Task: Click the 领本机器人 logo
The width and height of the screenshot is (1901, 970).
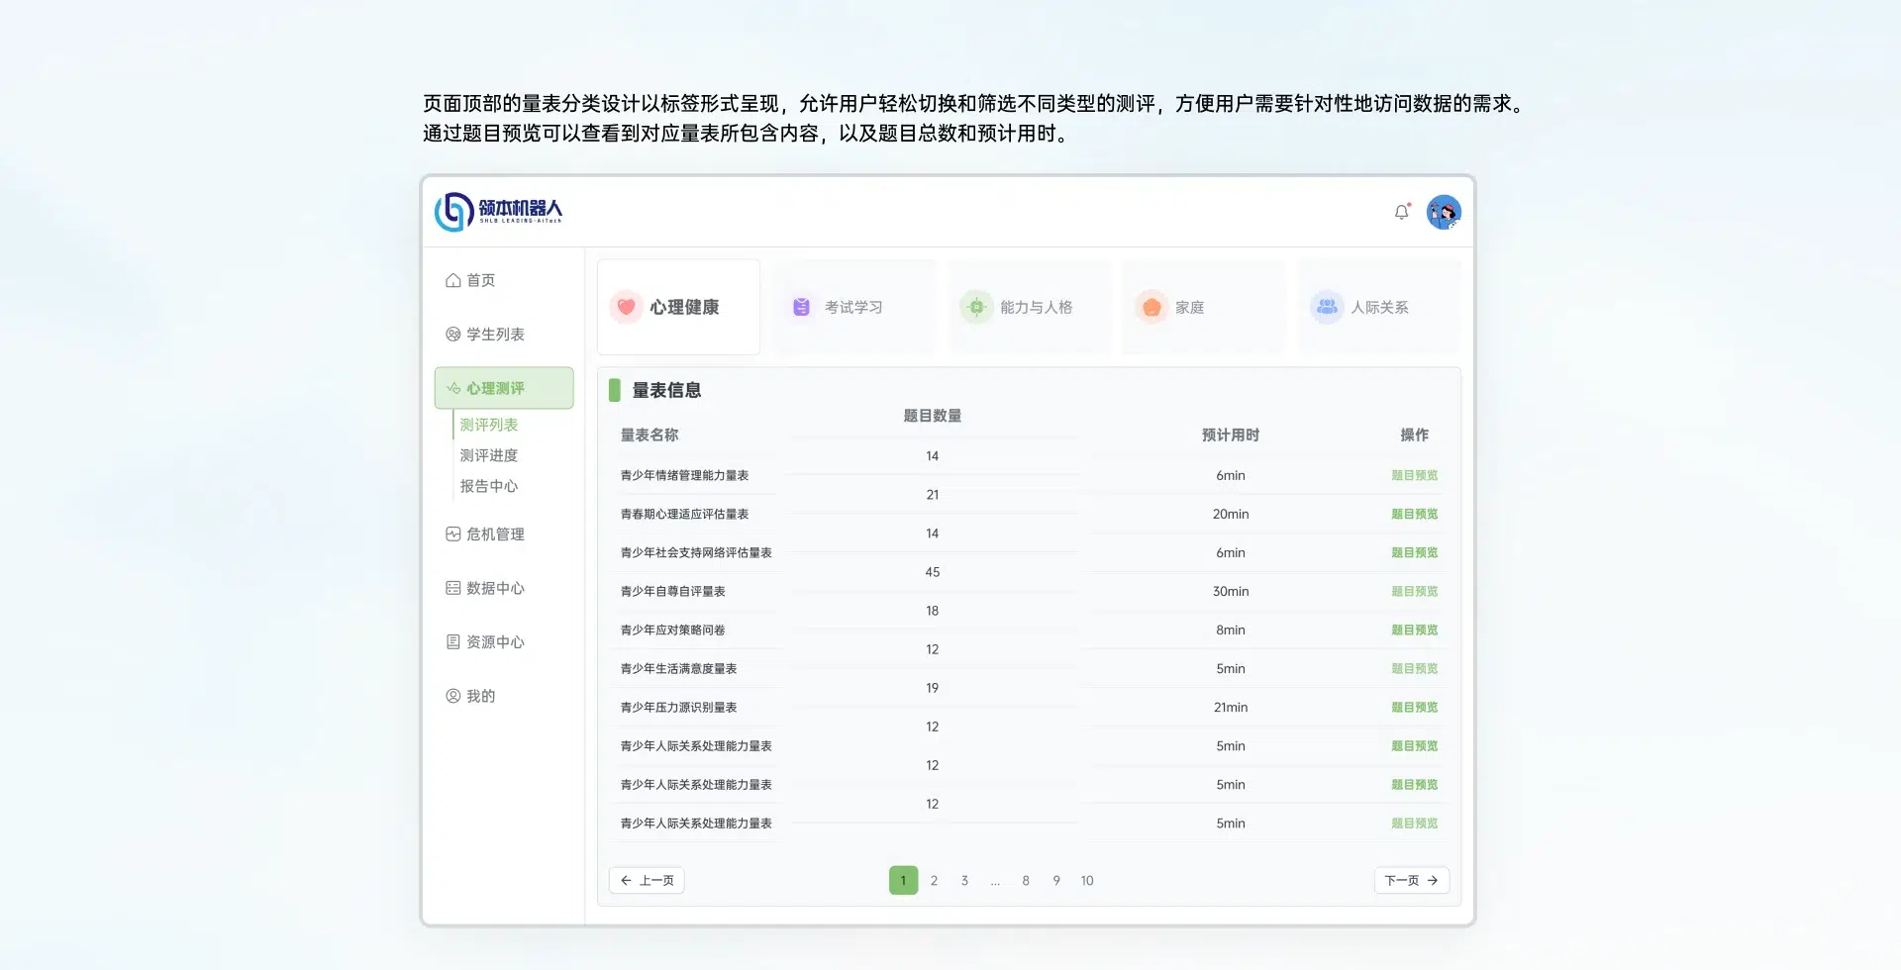Action: pyautogui.click(x=498, y=211)
